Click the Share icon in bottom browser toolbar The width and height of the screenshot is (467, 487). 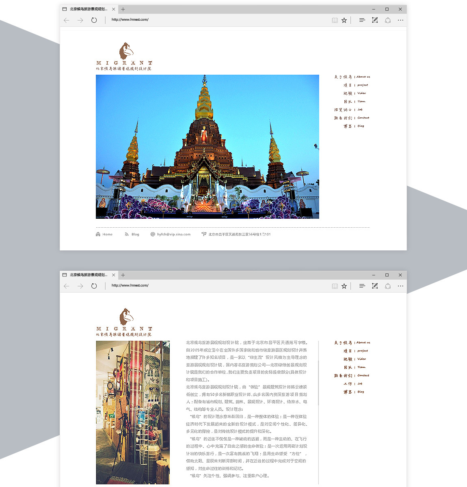pos(388,286)
